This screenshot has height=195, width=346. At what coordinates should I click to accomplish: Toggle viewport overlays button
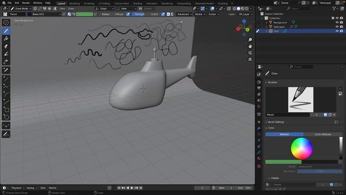pyautogui.click(x=212, y=9)
